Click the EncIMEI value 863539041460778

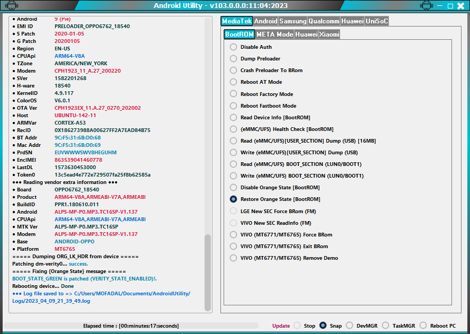click(x=78, y=160)
